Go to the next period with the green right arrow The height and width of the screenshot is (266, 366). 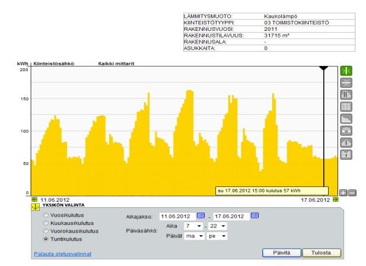(336, 199)
